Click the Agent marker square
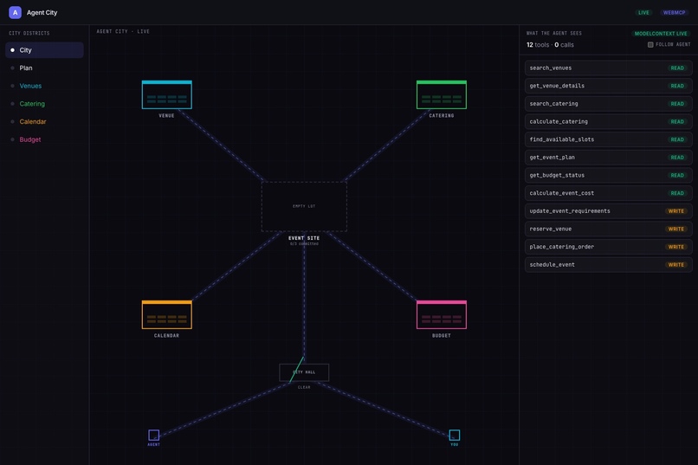 153,435
